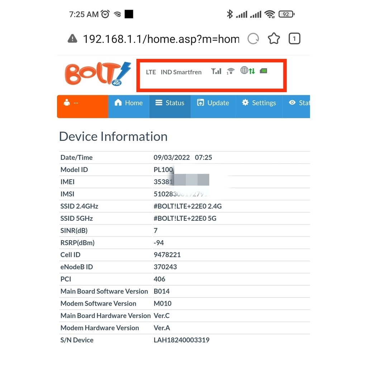
Task: Select the Status menu tab
Action: 170,103
